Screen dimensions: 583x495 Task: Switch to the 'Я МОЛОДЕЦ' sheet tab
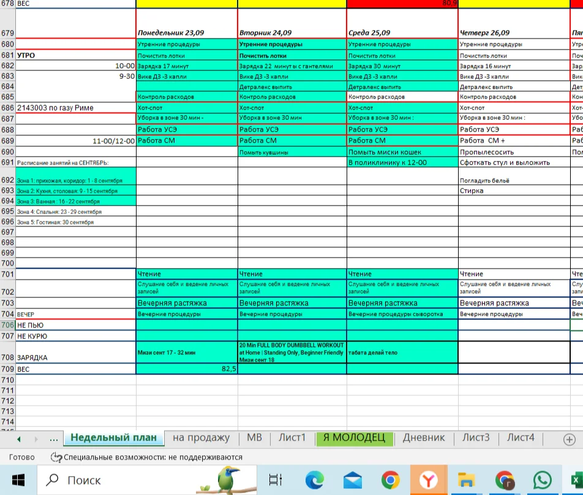pyautogui.click(x=354, y=437)
